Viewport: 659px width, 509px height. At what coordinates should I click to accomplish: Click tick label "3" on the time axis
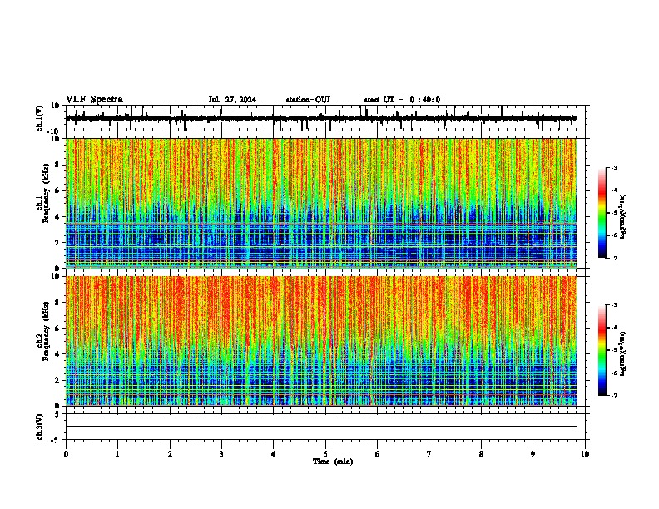(221, 454)
